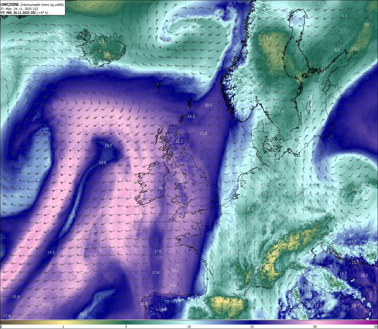
Task: Click the 5 label on the color scale
Action: point(126,327)
